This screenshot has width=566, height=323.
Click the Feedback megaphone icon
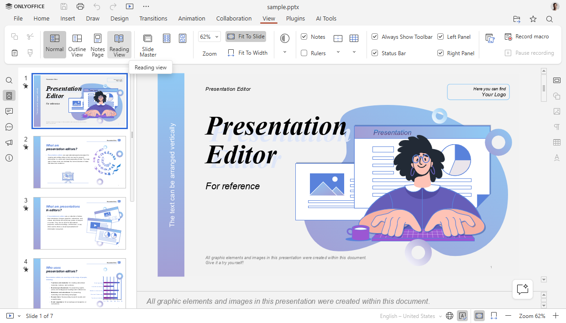click(x=9, y=142)
